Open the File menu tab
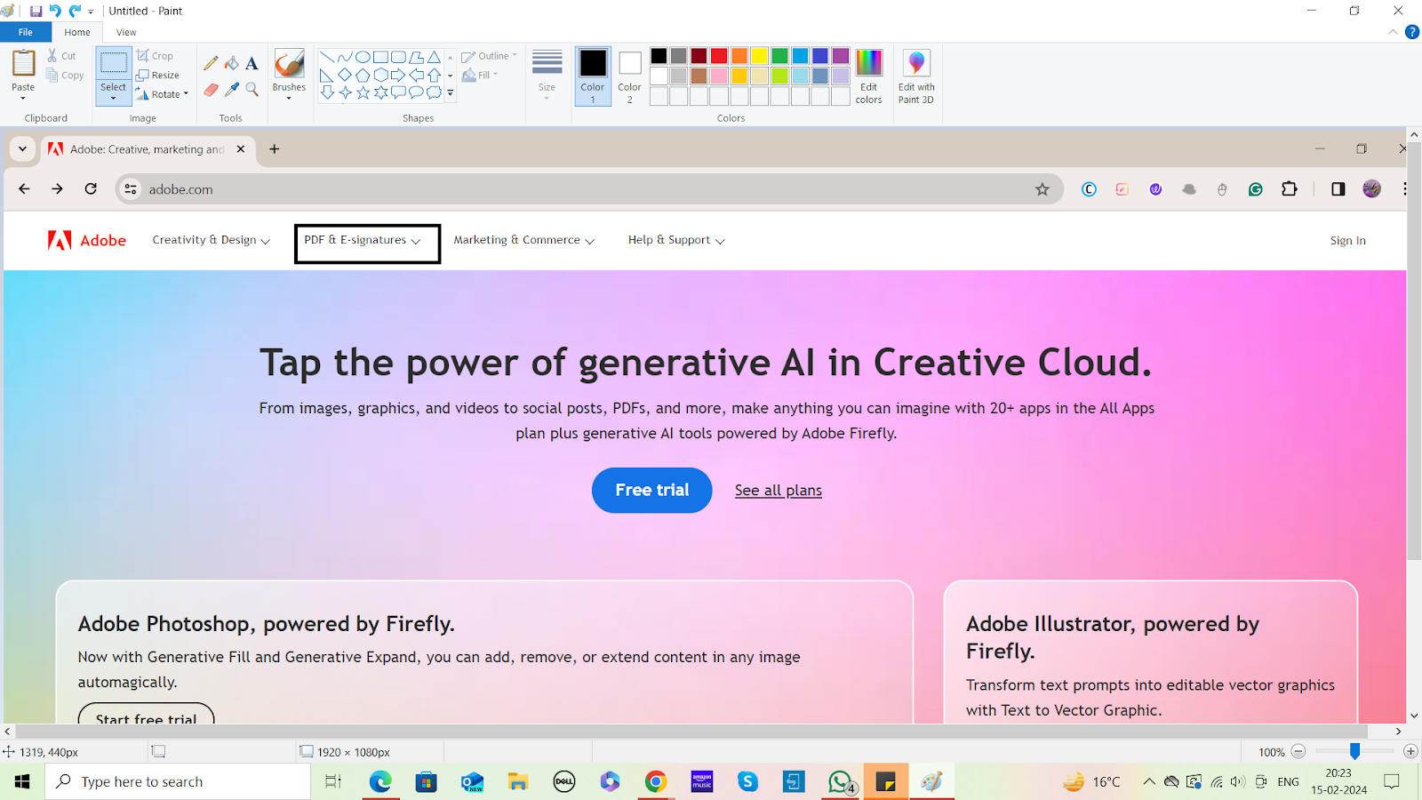 (26, 32)
